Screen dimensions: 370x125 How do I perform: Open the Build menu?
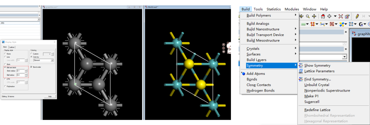246,9
